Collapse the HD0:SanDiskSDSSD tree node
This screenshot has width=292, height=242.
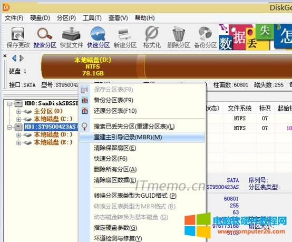pos(9,103)
